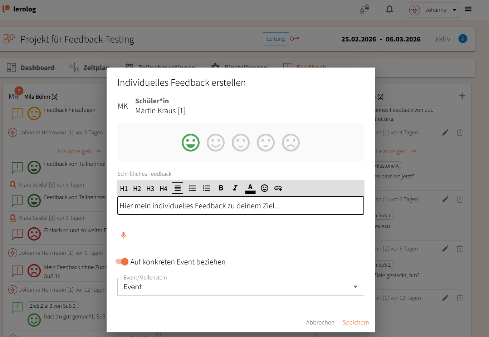Collapse left 'Alle anzeigen' list
The height and width of the screenshot is (337, 489).
pyautogui.click(x=79, y=151)
